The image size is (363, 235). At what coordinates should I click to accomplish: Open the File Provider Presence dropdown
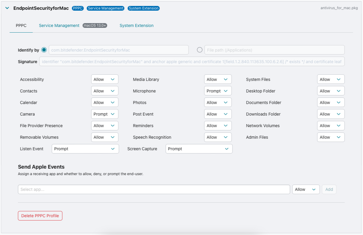(x=105, y=126)
